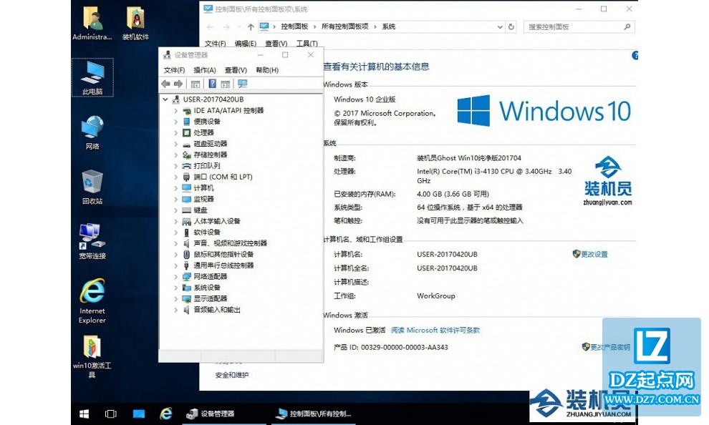Open the address bar history dropdown in Control Panel
Image resolution: width=709 pixels, height=425 pixels.
[500, 27]
